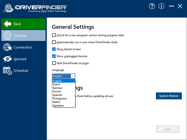Select the General gear icon
Image resolution: width=187 pixels, height=140 pixels.
point(7,36)
